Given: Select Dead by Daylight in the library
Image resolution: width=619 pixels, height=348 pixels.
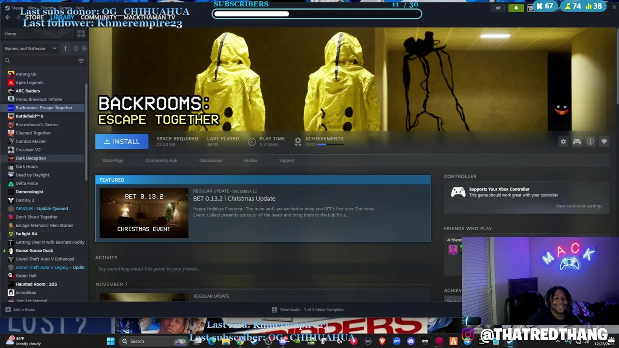Looking at the screenshot, I should (x=32, y=175).
